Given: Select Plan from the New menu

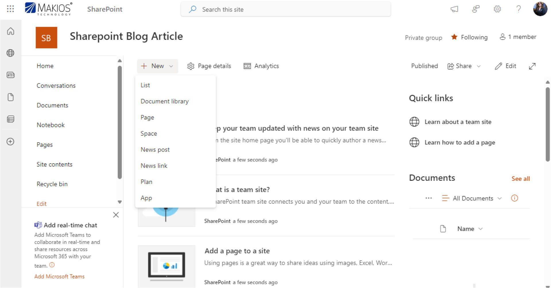Looking at the screenshot, I should (175, 182).
